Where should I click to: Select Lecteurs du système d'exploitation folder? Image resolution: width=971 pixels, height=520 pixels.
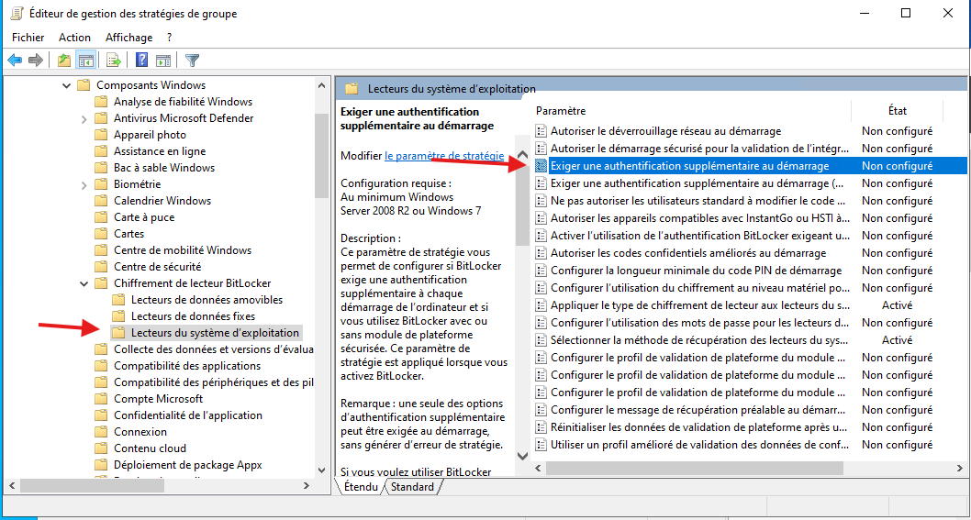click(x=215, y=333)
